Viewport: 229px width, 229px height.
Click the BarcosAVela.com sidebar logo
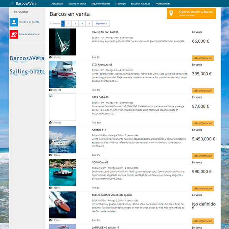pos(27,59)
